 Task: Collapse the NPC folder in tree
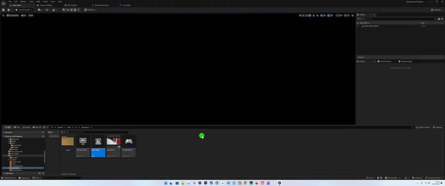(8, 143)
